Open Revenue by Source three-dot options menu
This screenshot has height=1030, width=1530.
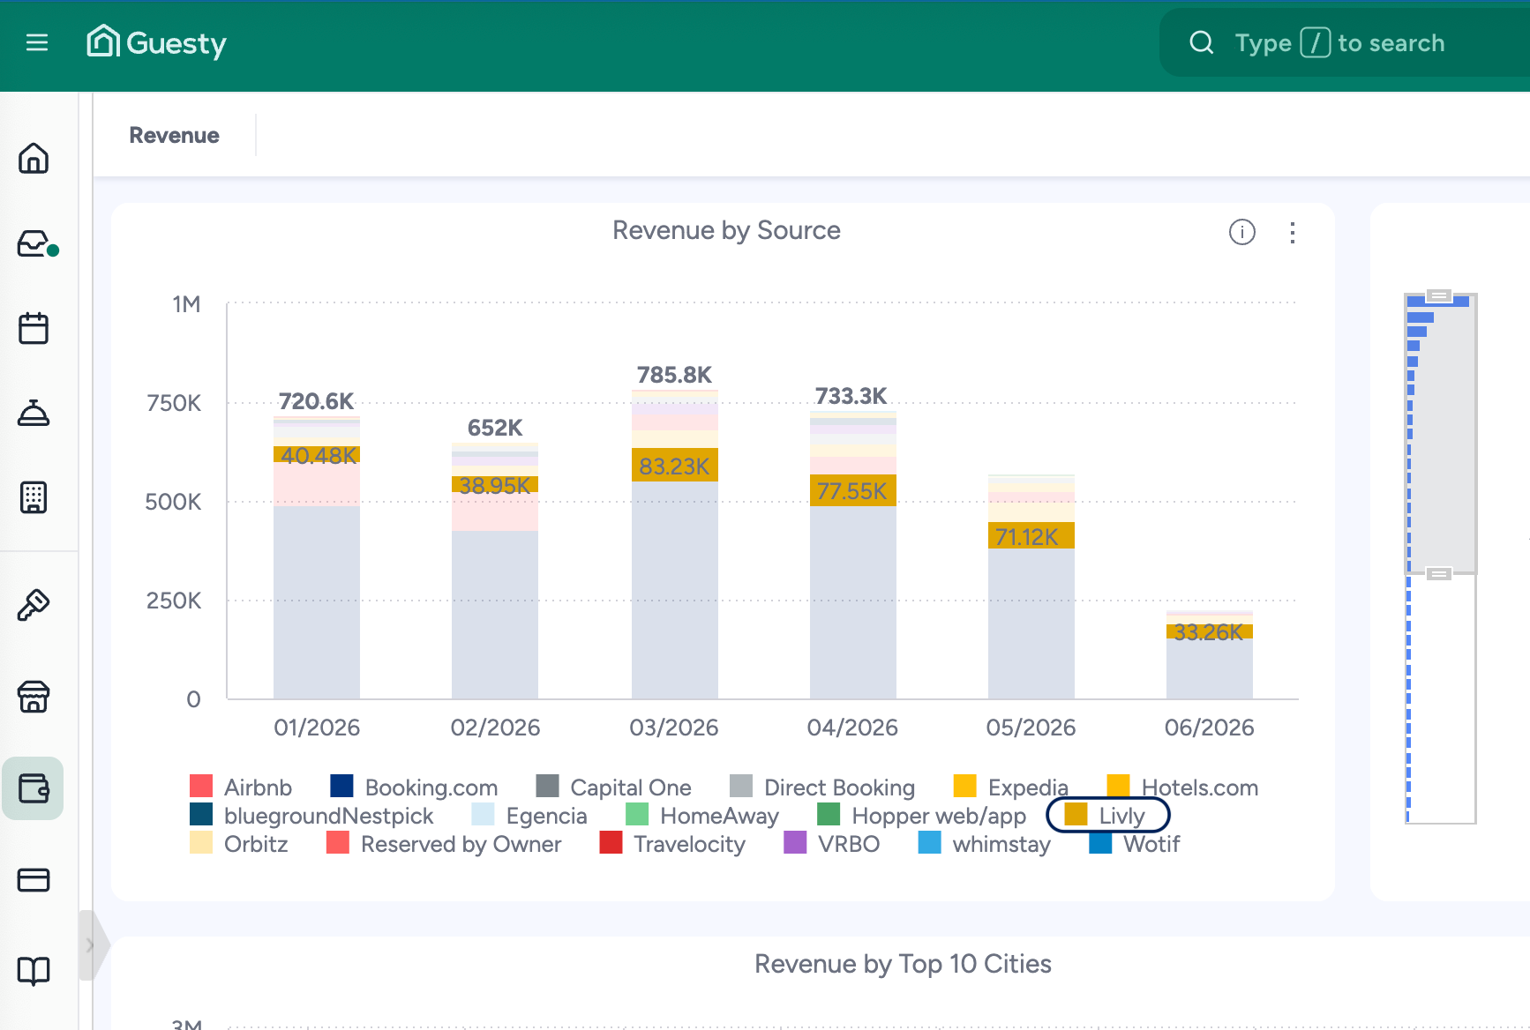(x=1292, y=232)
